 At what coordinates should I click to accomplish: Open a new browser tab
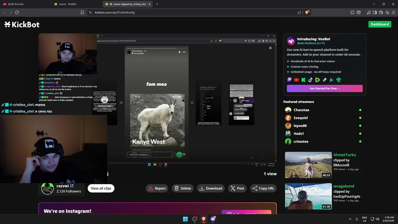click(157, 4)
